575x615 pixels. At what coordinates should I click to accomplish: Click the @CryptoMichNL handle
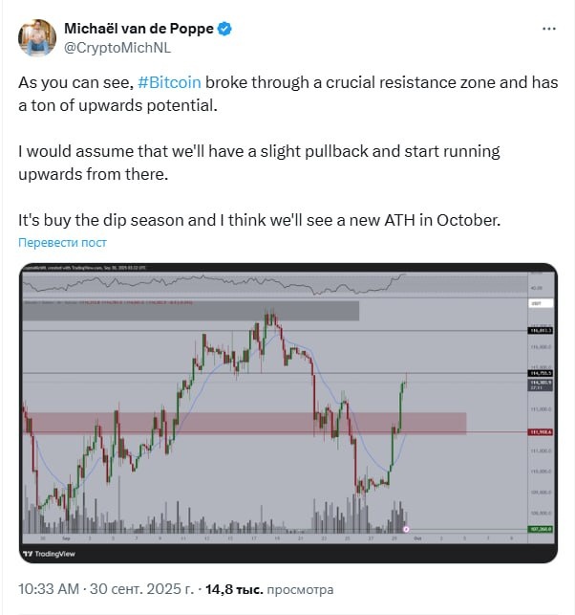tap(117, 48)
